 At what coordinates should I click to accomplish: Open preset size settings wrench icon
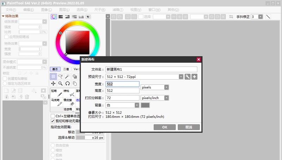tap(188, 77)
